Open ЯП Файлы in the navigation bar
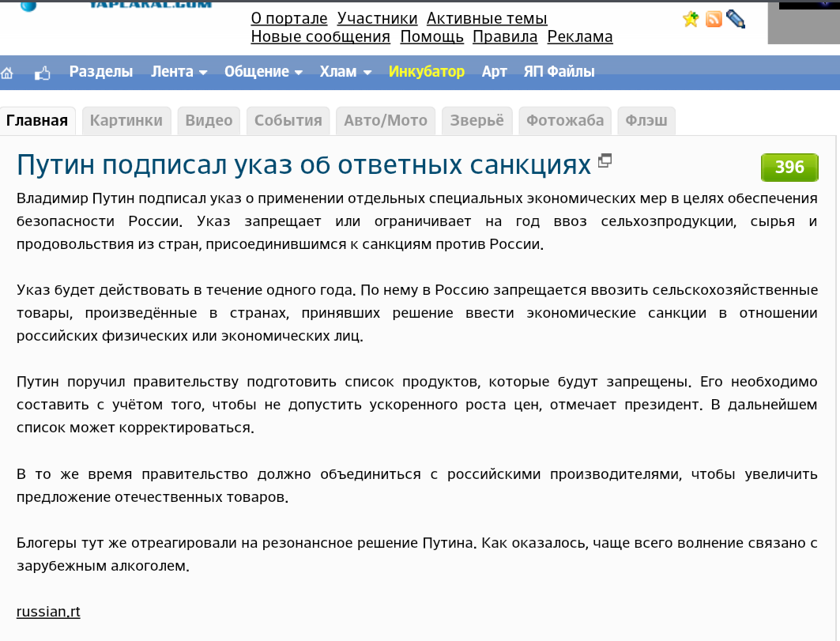 559,72
